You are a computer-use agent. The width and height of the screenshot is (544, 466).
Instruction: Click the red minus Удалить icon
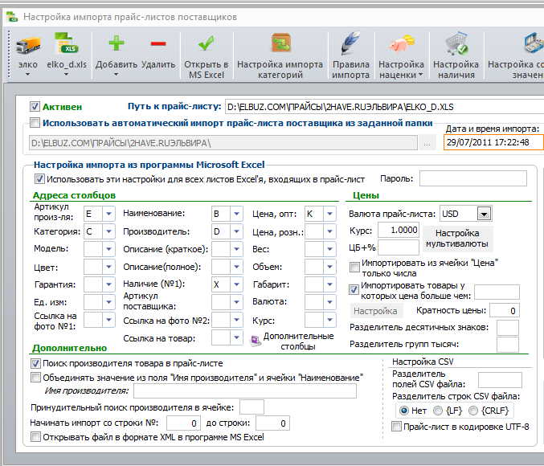pos(158,43)
